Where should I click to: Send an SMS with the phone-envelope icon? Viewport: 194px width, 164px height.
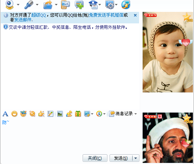[65, 5]
